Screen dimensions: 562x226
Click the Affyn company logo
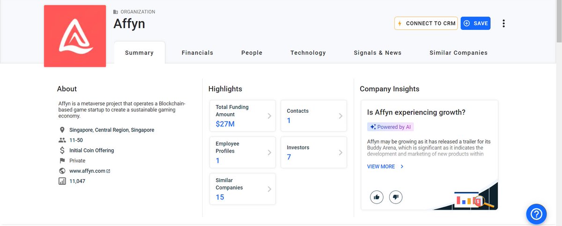75,36
